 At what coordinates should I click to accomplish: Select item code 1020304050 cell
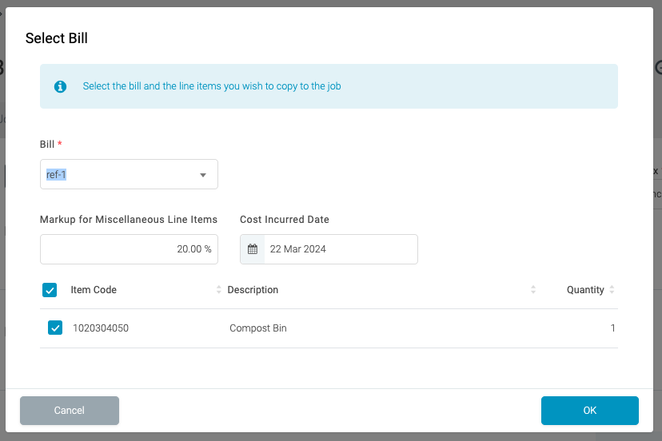[101, 328]
